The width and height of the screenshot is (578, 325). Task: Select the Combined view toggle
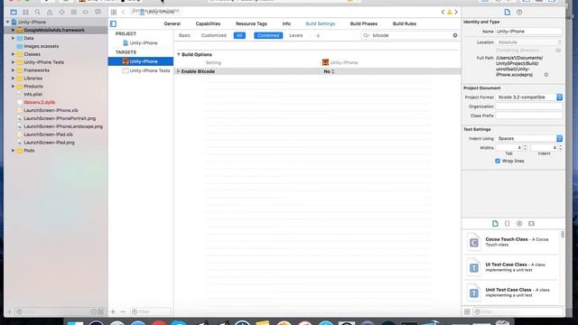[268, 35]
